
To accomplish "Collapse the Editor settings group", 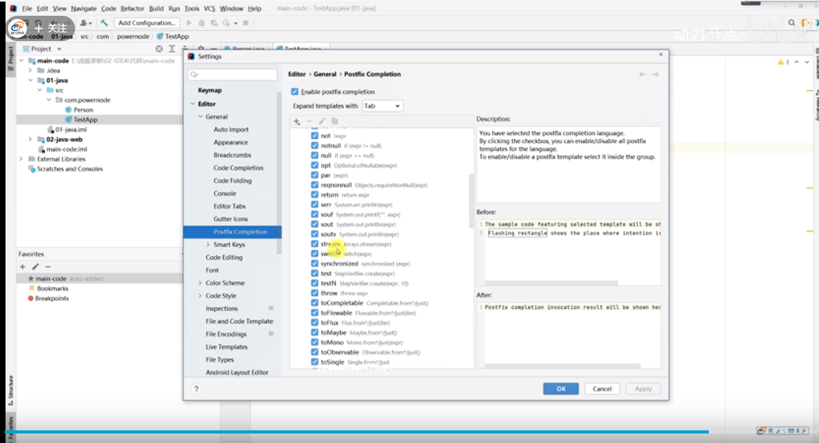I will pyautogui.click(x=192, y=103).
